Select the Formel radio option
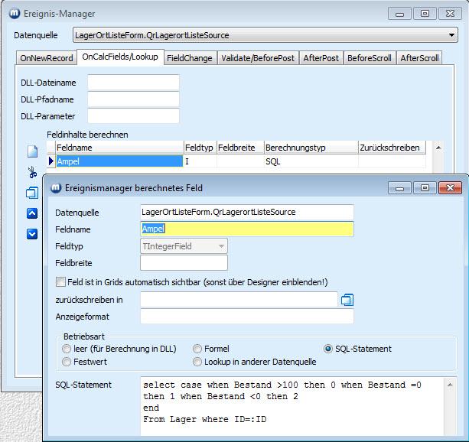469x442 pixels. 198,349
